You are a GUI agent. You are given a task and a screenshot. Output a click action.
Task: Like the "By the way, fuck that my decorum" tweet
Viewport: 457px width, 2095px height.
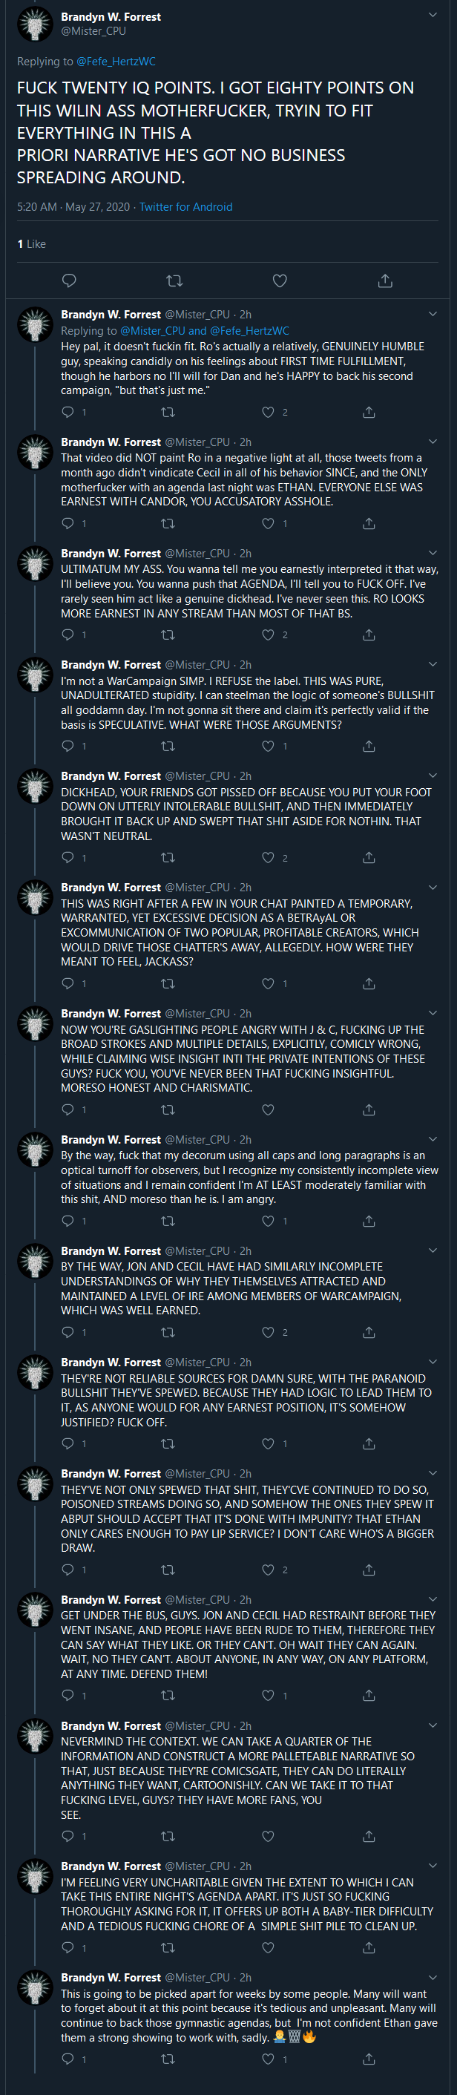(x=268, y=1221)
